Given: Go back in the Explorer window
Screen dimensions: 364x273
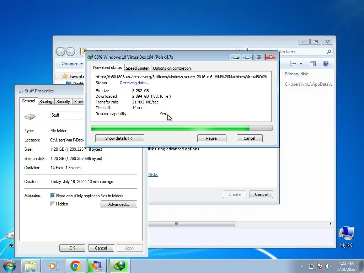Looking at the screenshot, I should 60,52.
